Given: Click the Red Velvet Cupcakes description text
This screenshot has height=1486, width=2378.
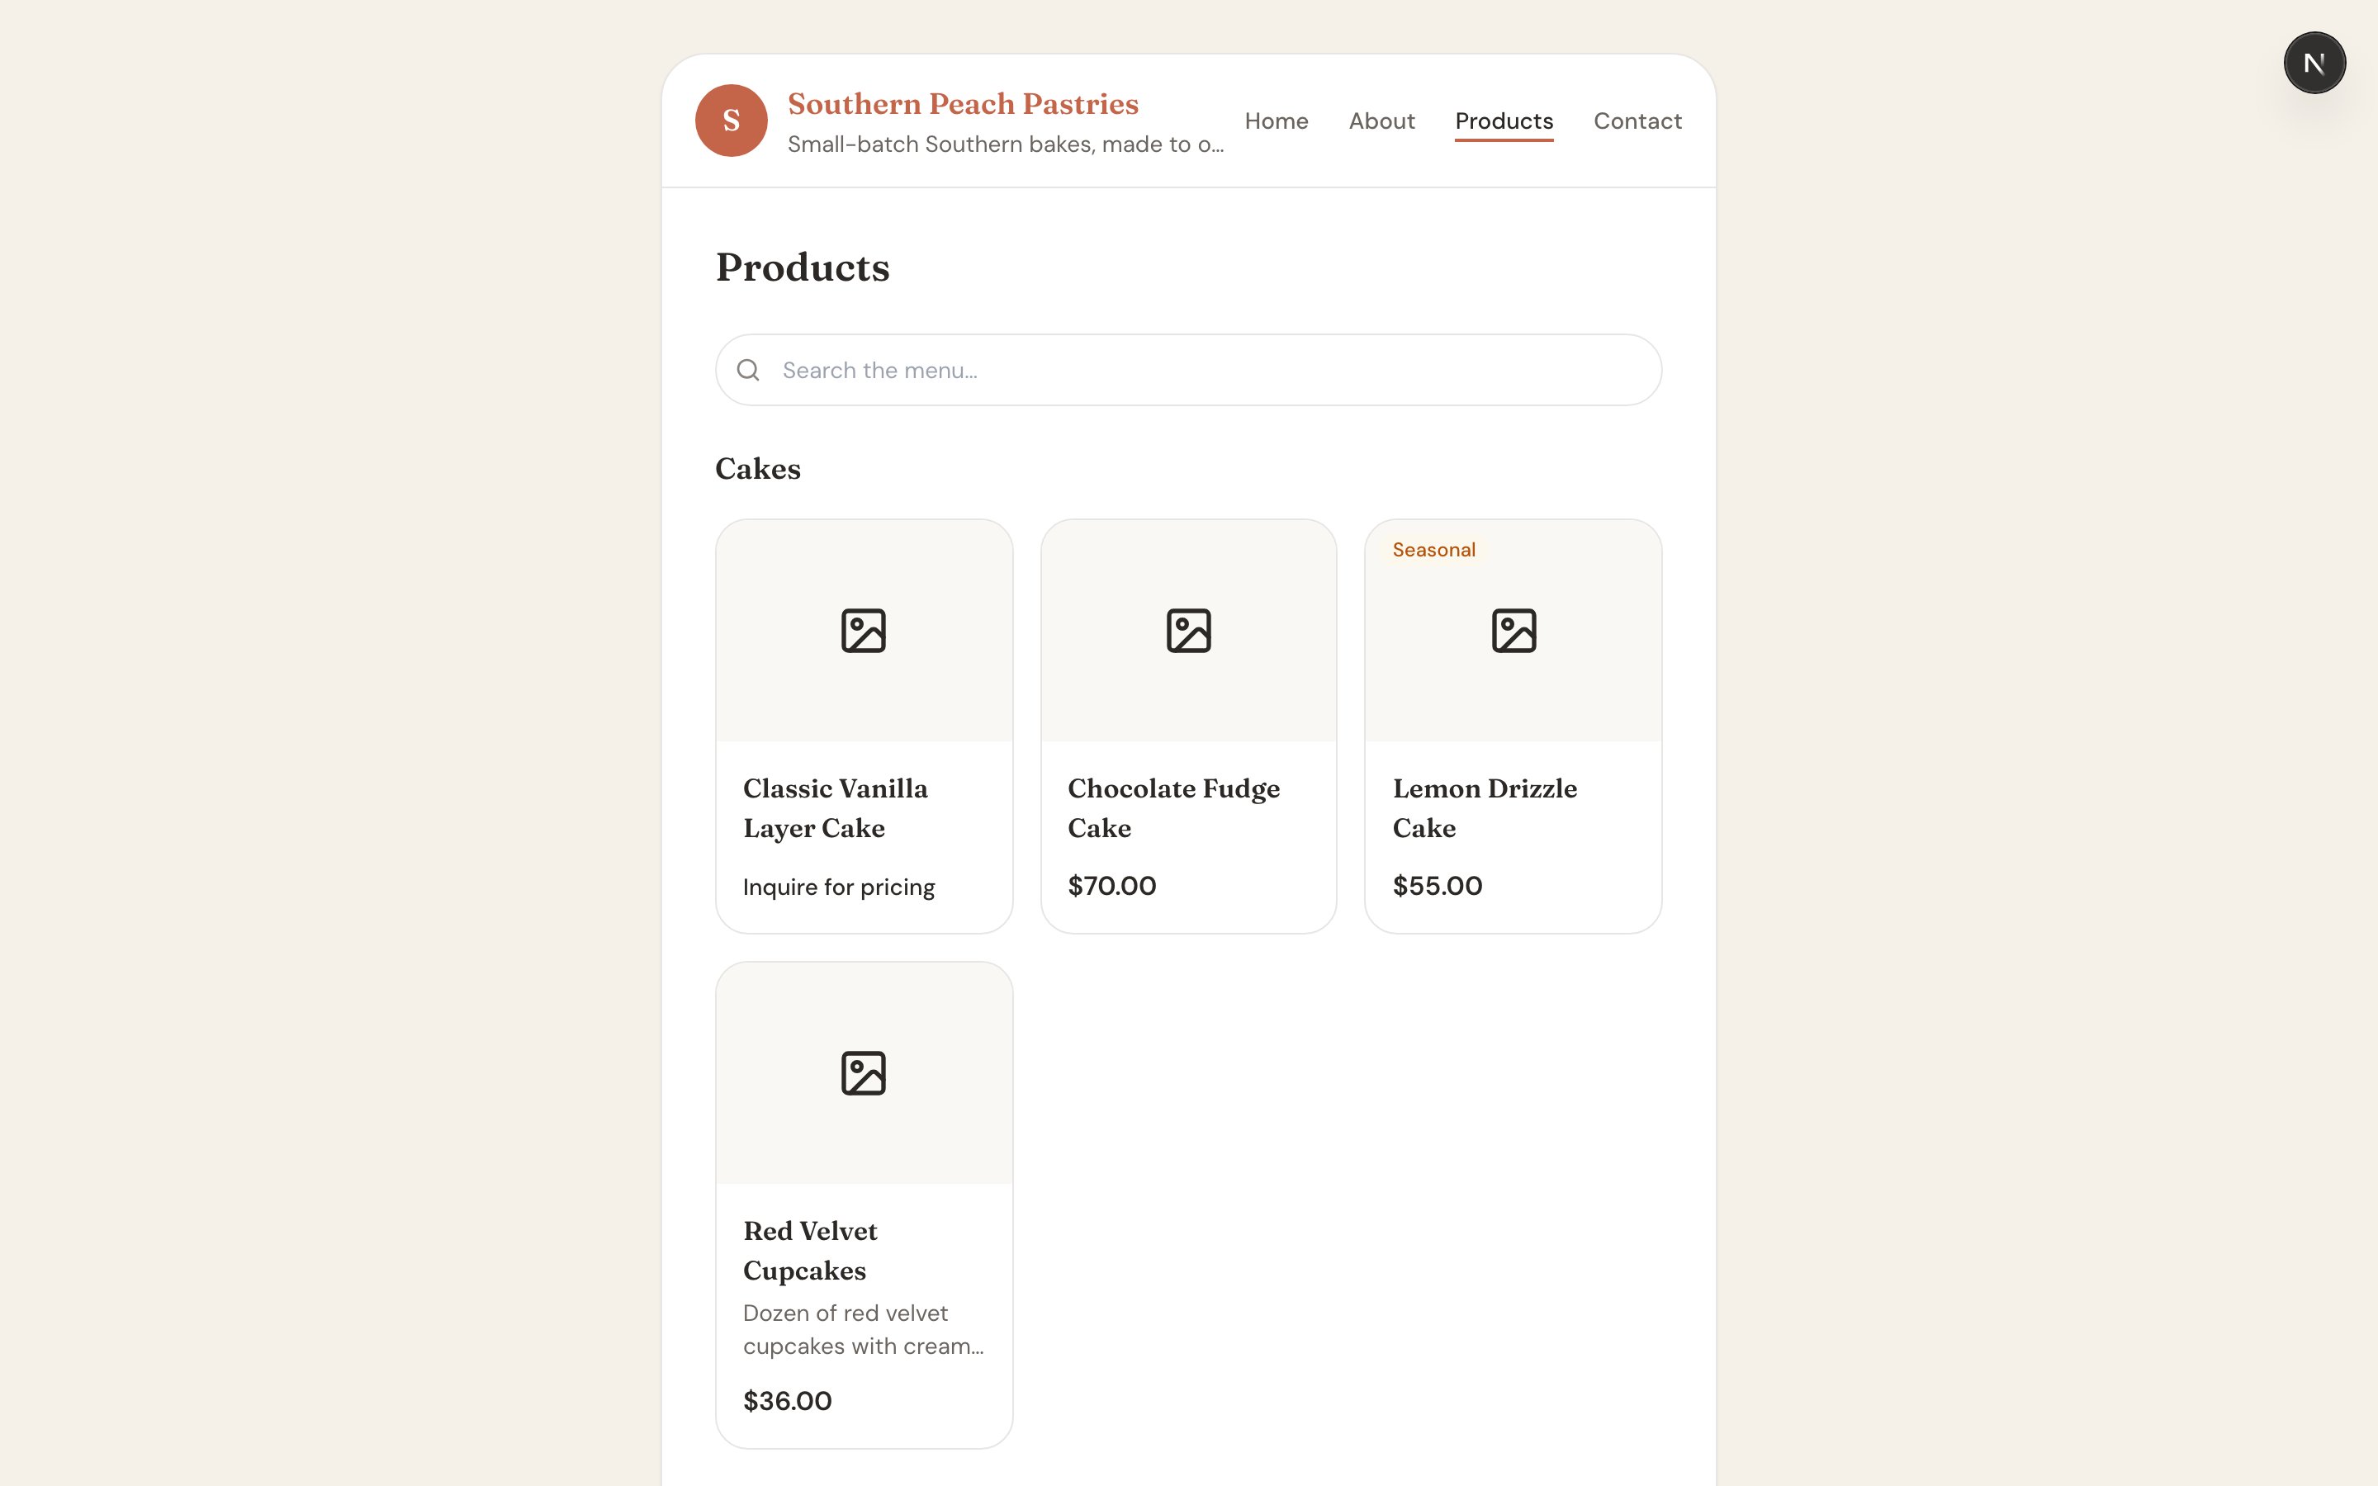Looking at the screenshot, I should point(863,1329).
